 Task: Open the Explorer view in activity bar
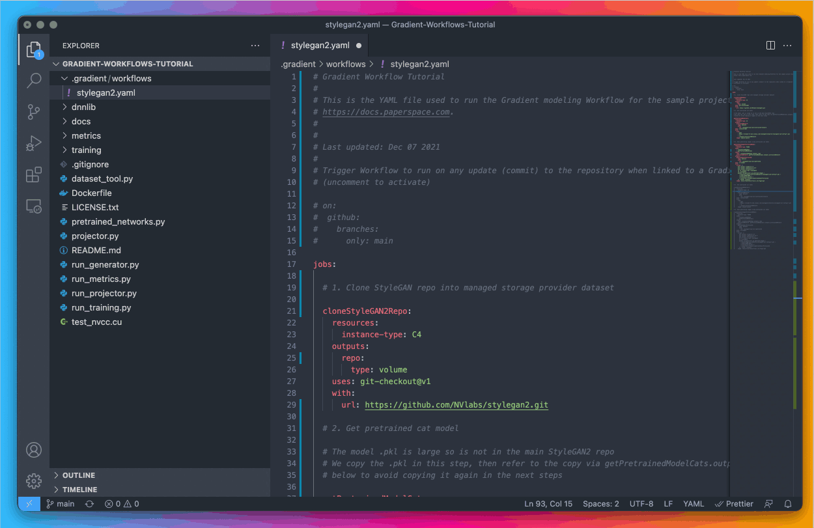(34, 49)
